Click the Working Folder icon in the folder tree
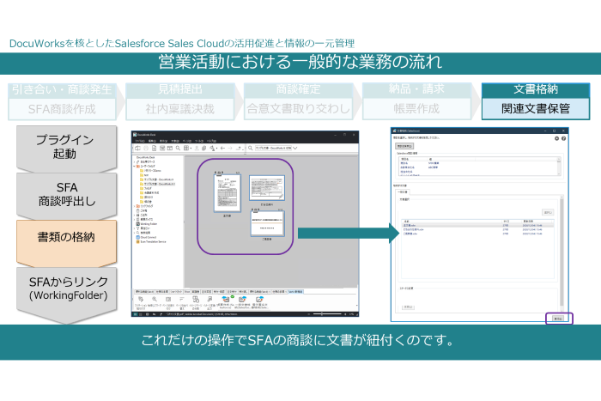This screenshot has height=401, width=601. (138, 224)
